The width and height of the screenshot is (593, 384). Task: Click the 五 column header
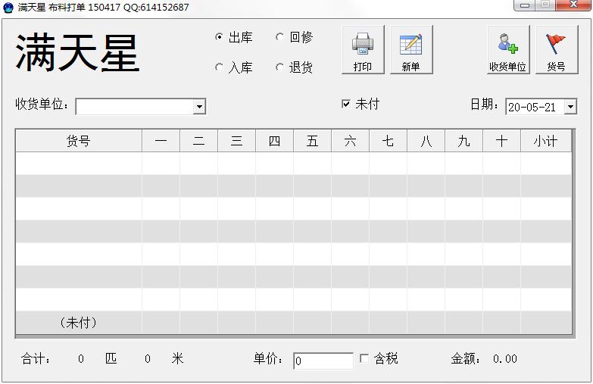pyautogui.click(x=312, y=141)
